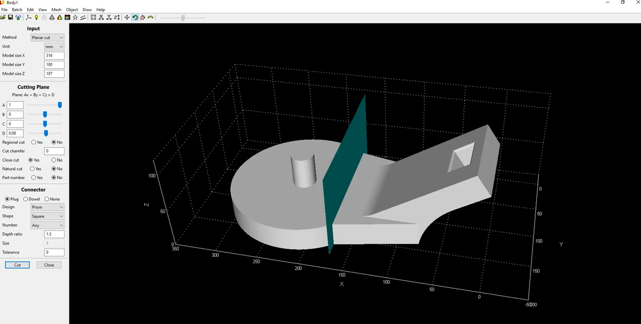641x324 pixels.
Task: Click the dotted points icon
Action: click(83, 18)
